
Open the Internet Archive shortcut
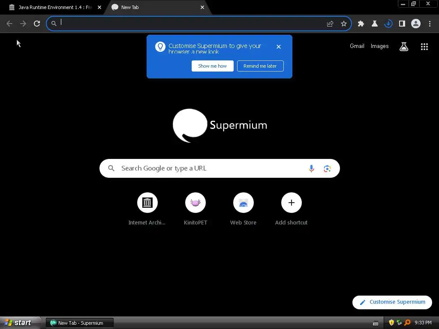(x=147, y=209)
